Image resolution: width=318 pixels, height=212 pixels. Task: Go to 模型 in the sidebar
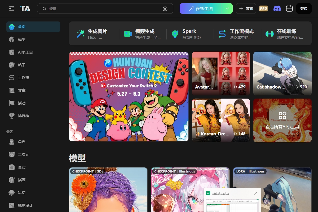tap(22, 39)
